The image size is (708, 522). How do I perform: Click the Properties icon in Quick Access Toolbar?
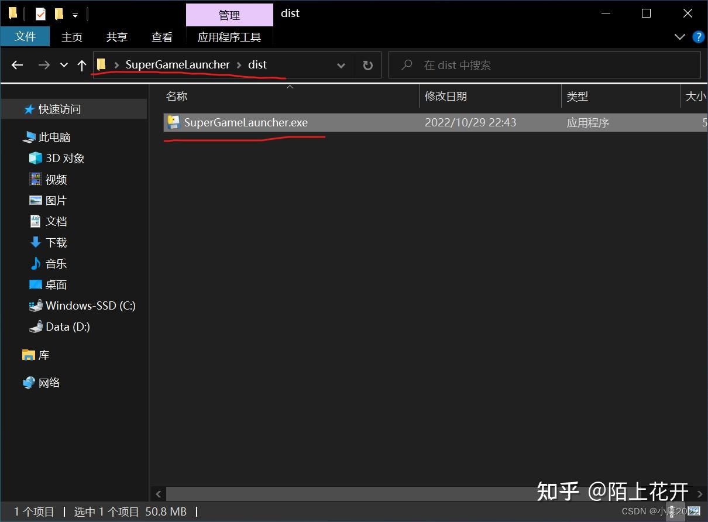41,13
